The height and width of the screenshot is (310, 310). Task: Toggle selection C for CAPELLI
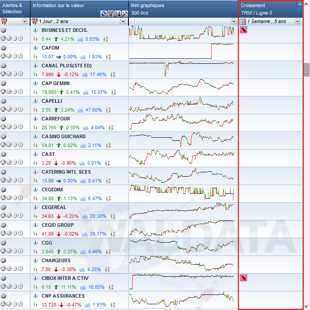(x=15, y=109)
